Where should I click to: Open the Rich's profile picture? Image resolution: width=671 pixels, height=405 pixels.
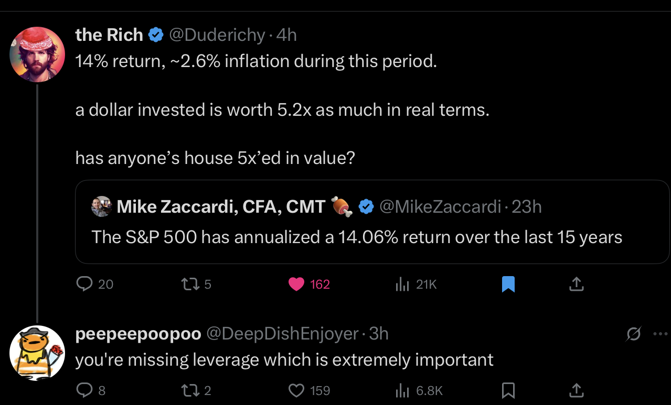[x=37, y=54]
